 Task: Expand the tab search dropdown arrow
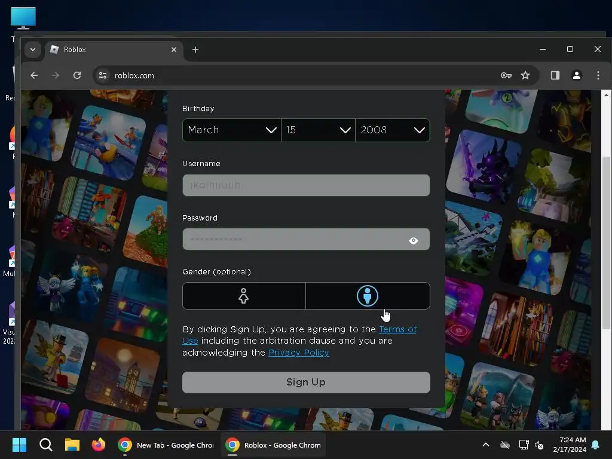click(33, 50)
